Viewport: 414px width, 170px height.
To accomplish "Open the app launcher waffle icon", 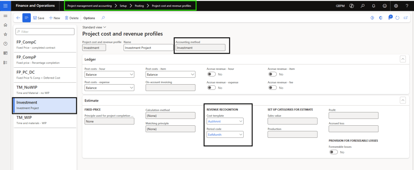I will [5, 6].
